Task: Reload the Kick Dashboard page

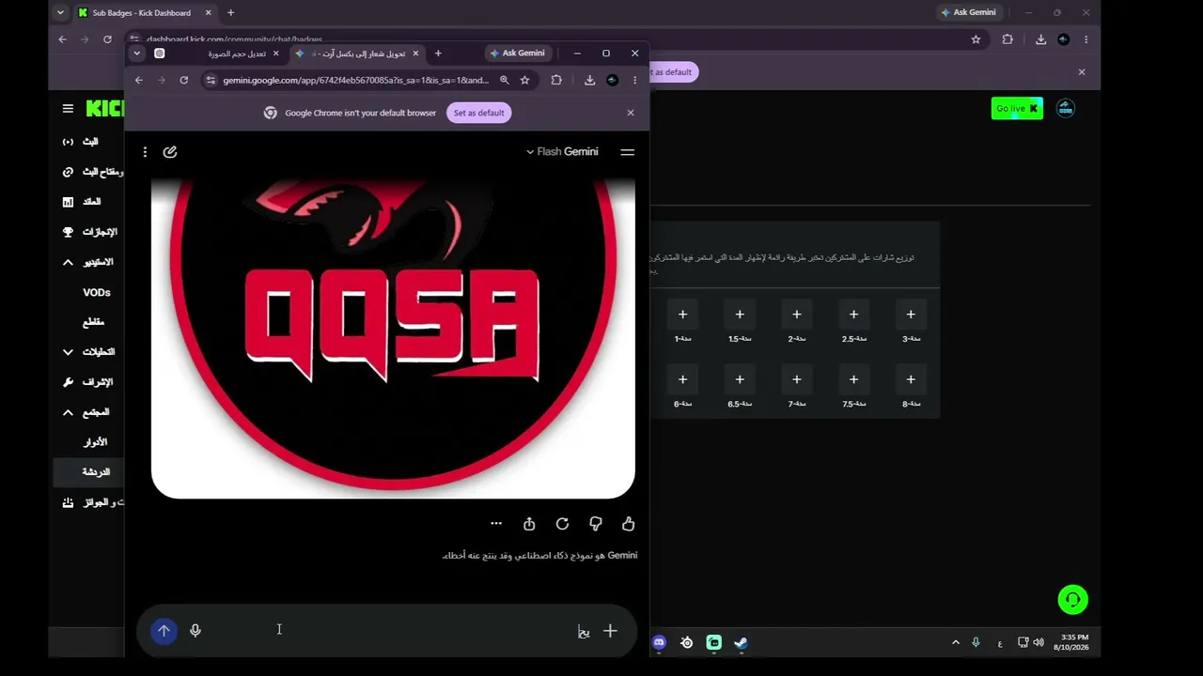Action: (x=107, y=39)
